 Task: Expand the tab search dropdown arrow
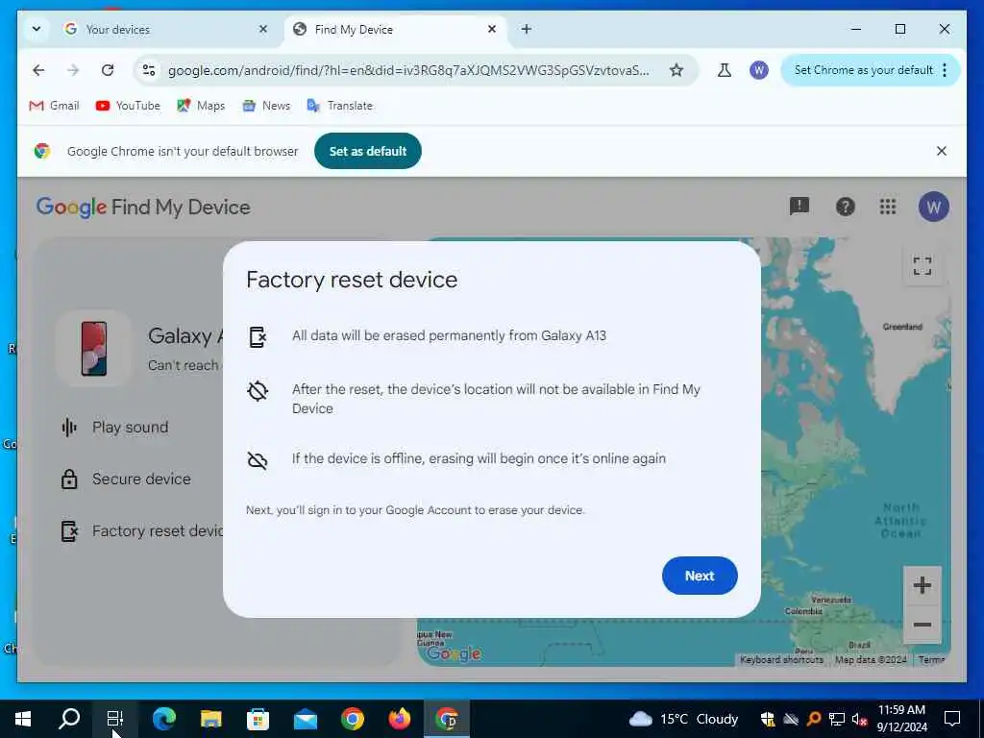pos(37,29)
